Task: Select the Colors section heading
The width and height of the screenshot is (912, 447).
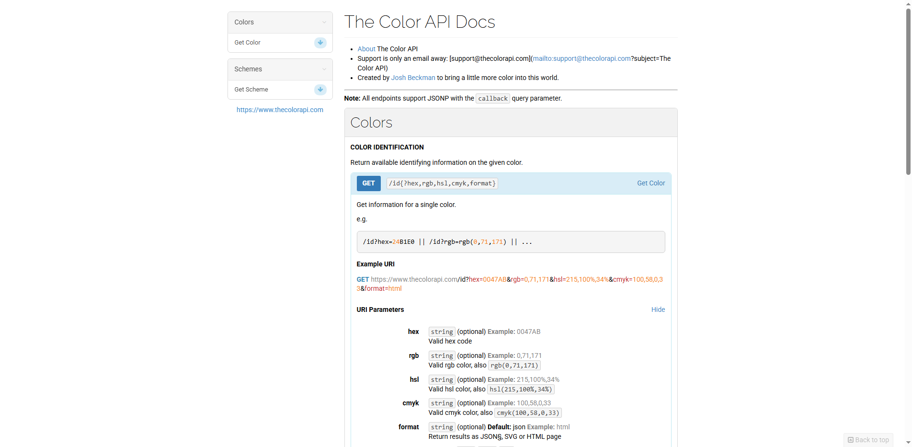Action: click(371, 123)
